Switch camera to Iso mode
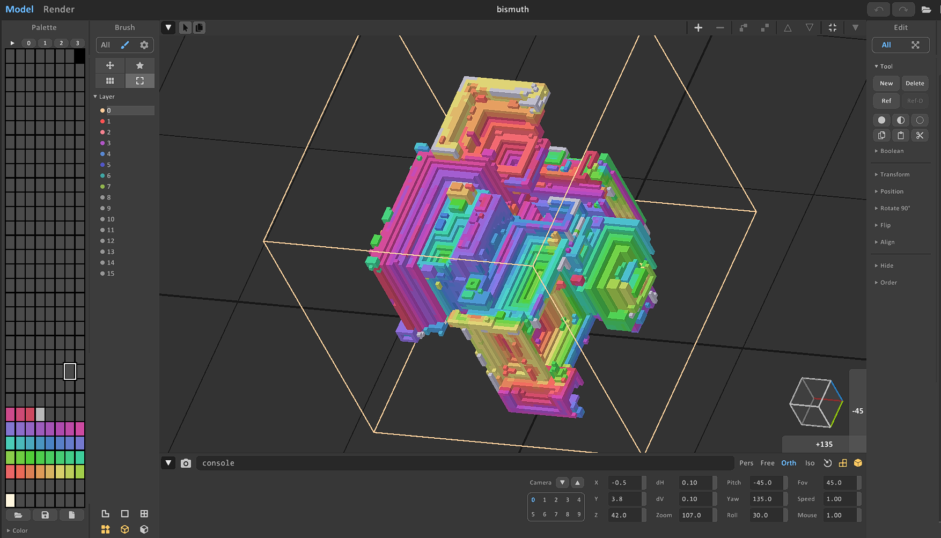Viewport: 941px width, 538px height. [810, 463]
